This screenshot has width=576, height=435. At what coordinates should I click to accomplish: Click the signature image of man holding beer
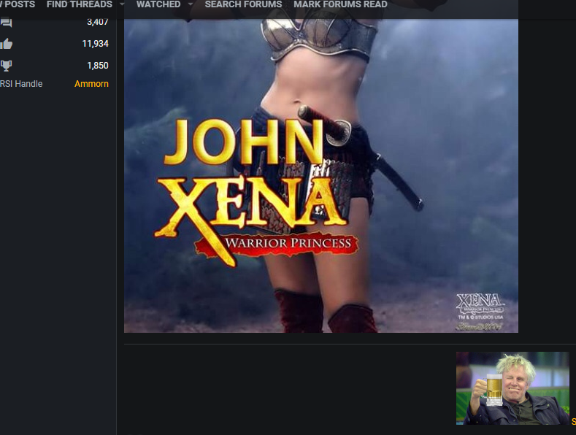coord(512,388)
